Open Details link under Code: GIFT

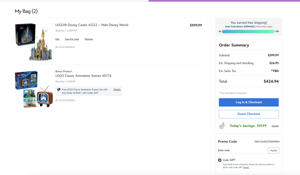[x=246, y=168]
